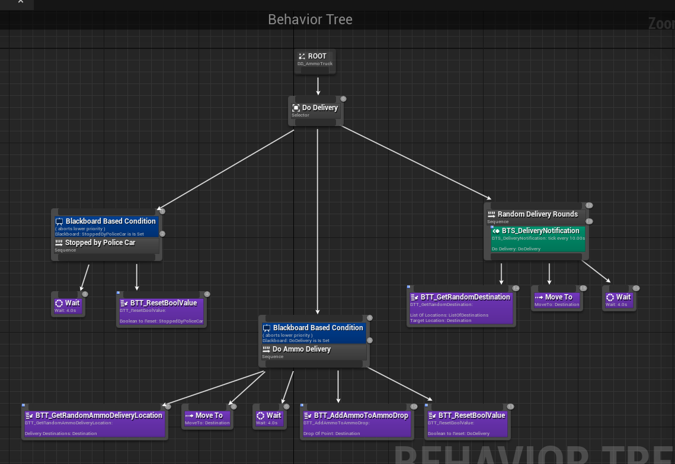
Task: Click 'Blackboard: StoppedByPoliceCar is Is Set' text
Action: (100, 234)
